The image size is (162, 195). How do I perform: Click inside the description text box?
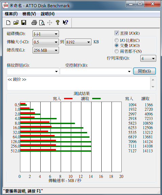point(79,83)
